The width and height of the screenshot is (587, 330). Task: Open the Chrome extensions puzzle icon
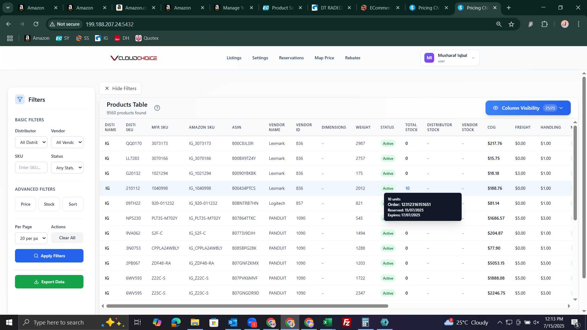tap(545, 24)
